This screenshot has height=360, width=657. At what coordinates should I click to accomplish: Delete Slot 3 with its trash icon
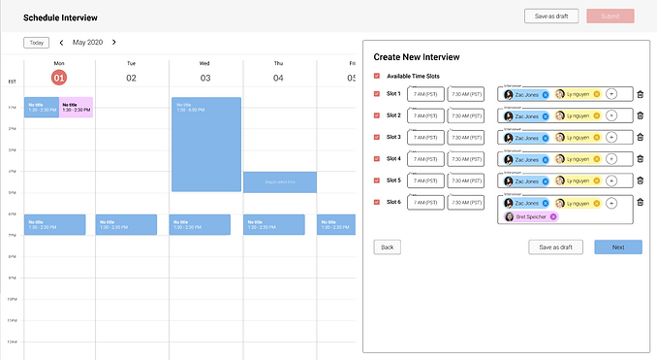click(x=640, y=137)
